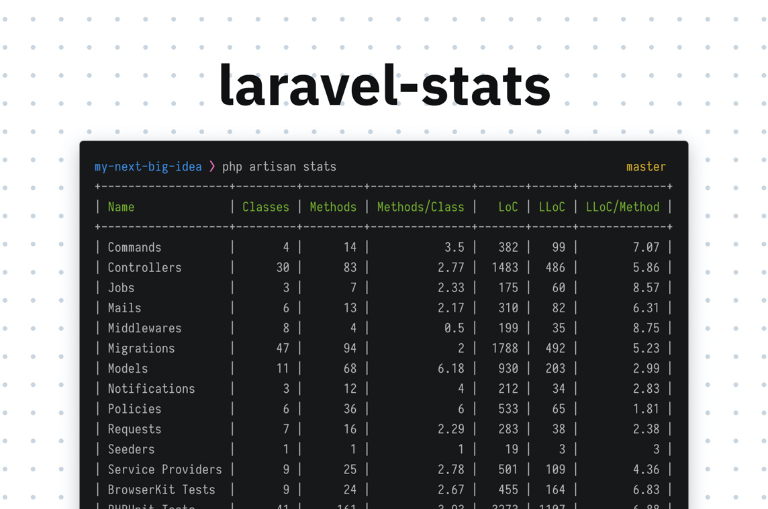Click the my-next-big-idea prompt directory

pos(148,167)
